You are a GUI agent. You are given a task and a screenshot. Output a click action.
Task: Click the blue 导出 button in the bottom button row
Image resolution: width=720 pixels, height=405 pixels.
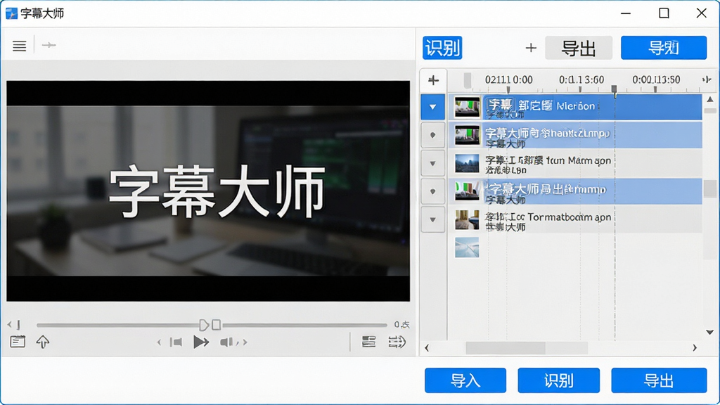click(x=659, y=380)
